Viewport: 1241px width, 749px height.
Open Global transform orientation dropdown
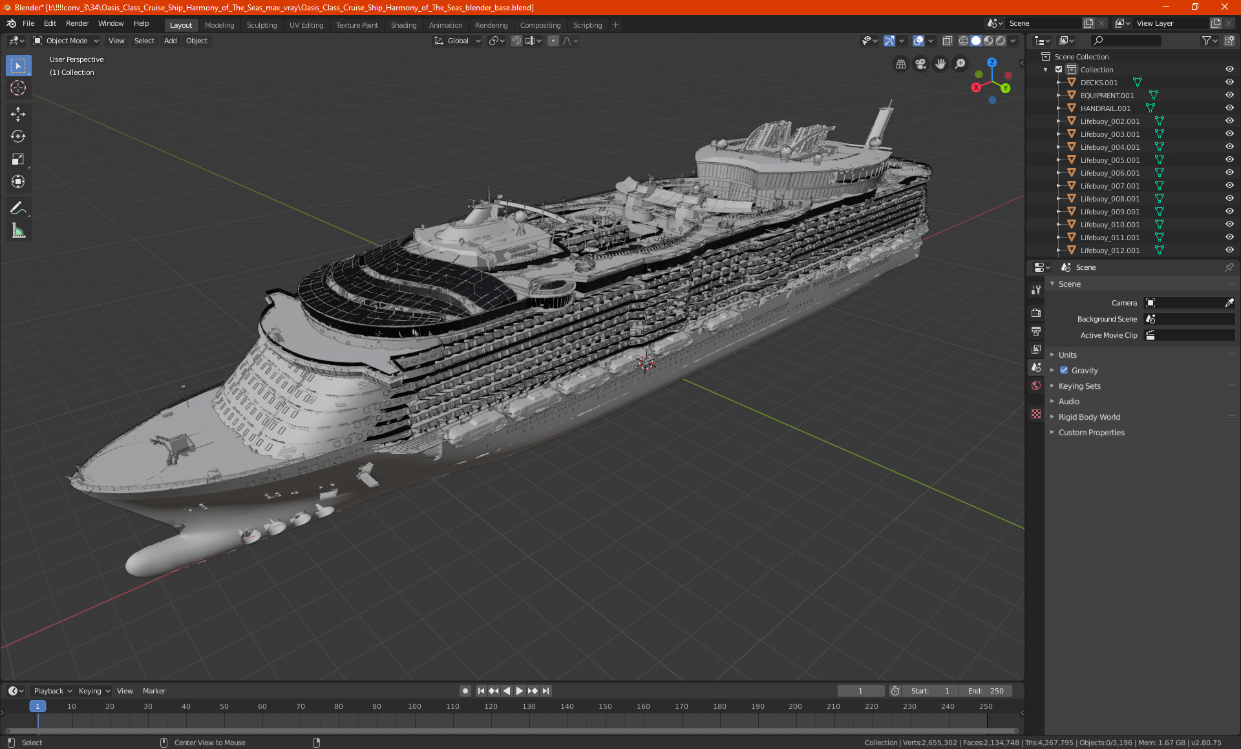click(x=458, y=41)
